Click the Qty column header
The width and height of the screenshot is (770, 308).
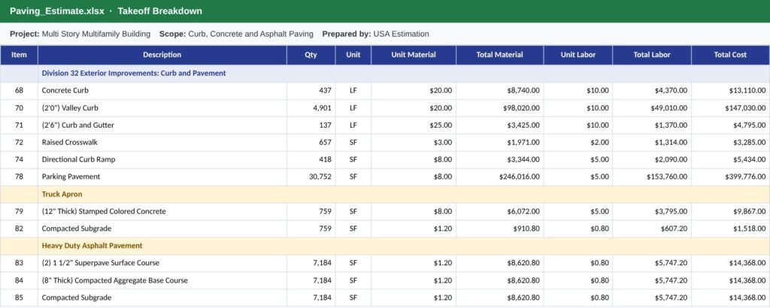pos(311,55)
